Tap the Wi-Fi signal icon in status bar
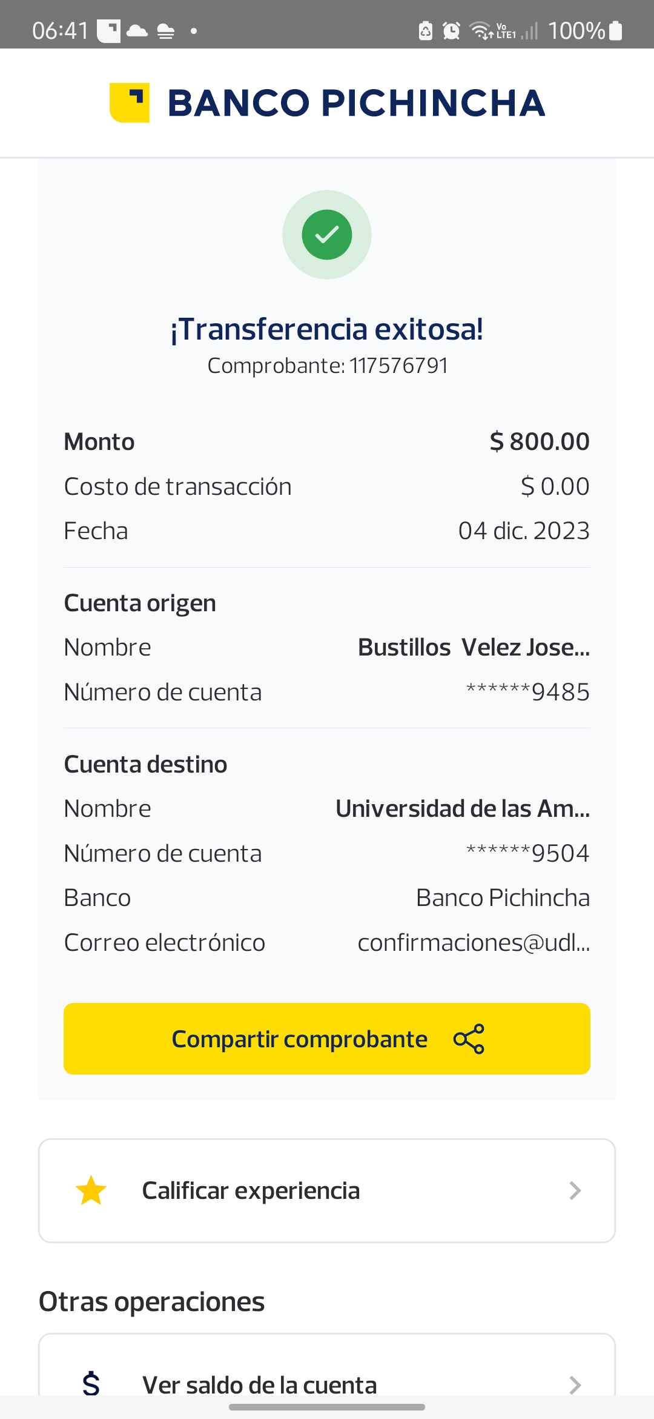The height and width of the screenshot is (1419, 654). pyautogui.click(x=481, y=30)
